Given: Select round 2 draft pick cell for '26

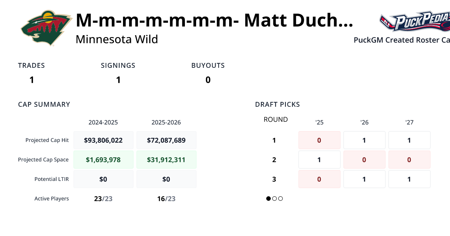Looking at the screenshot, I should point(364,160).
